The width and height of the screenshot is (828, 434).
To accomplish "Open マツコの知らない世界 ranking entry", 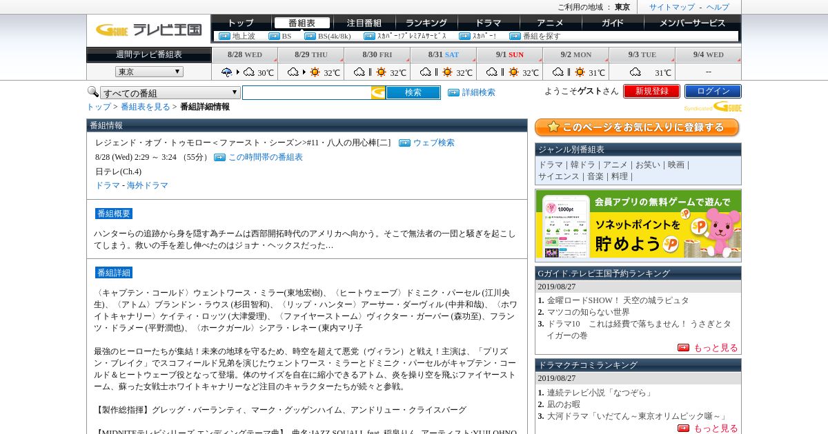I will click(588, 312).
